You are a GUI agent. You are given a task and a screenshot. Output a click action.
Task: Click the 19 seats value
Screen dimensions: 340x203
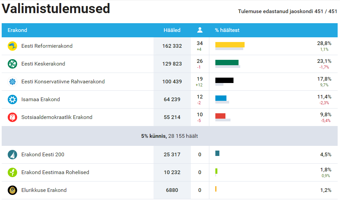coord(200,79)
